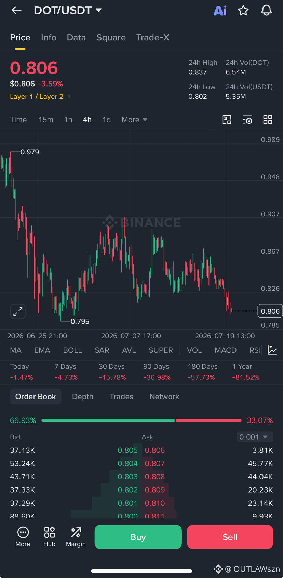Switch to the Info tab
The height and width of the screenshot is (578, 283).
pos(49,37)
